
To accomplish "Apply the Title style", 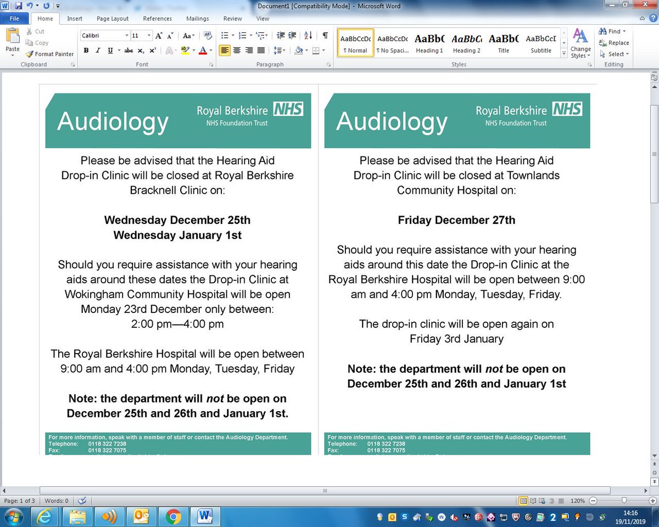I will [x=504, y=43].
